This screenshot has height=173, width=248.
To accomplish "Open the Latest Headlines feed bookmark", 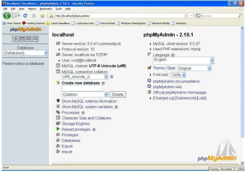I will 58,23.
